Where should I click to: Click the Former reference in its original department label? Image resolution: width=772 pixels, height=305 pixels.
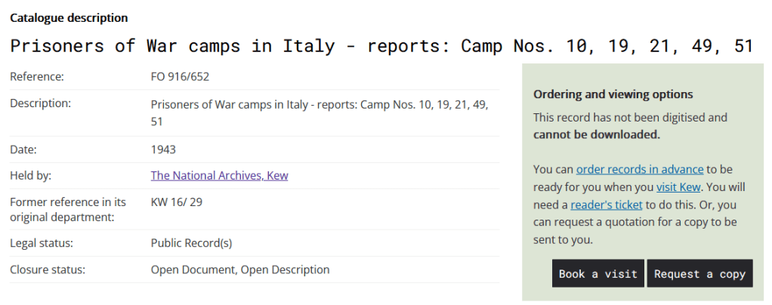tap(66, 210)
